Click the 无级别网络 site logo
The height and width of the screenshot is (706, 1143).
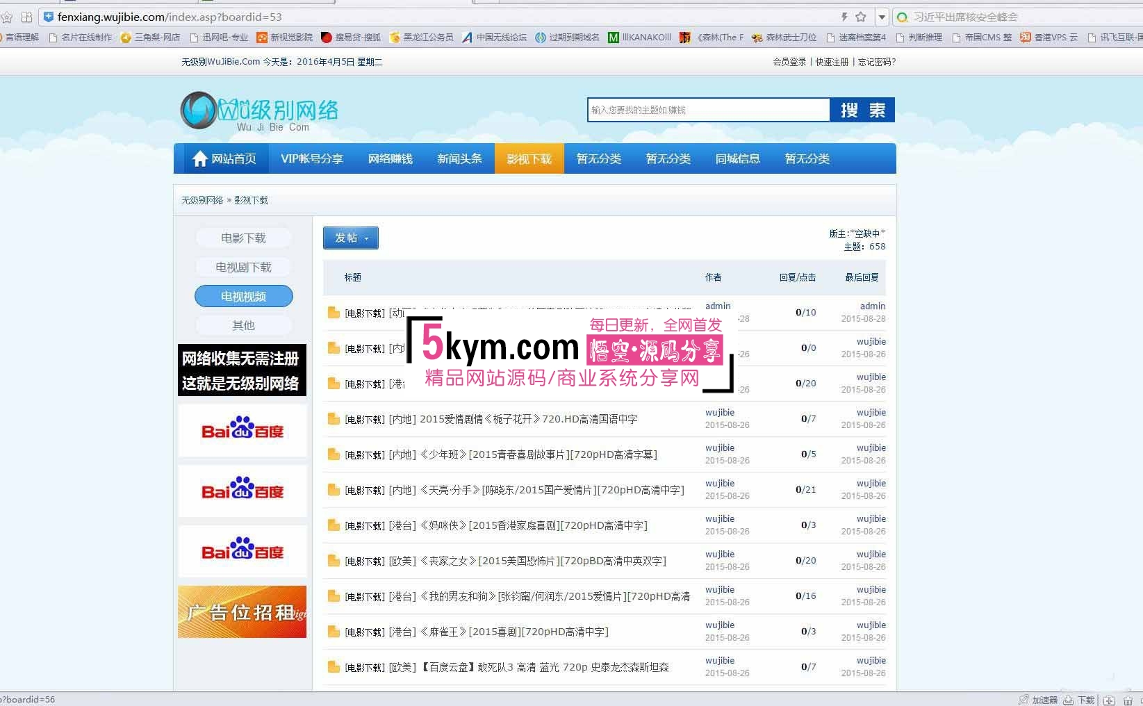[259, 111]
